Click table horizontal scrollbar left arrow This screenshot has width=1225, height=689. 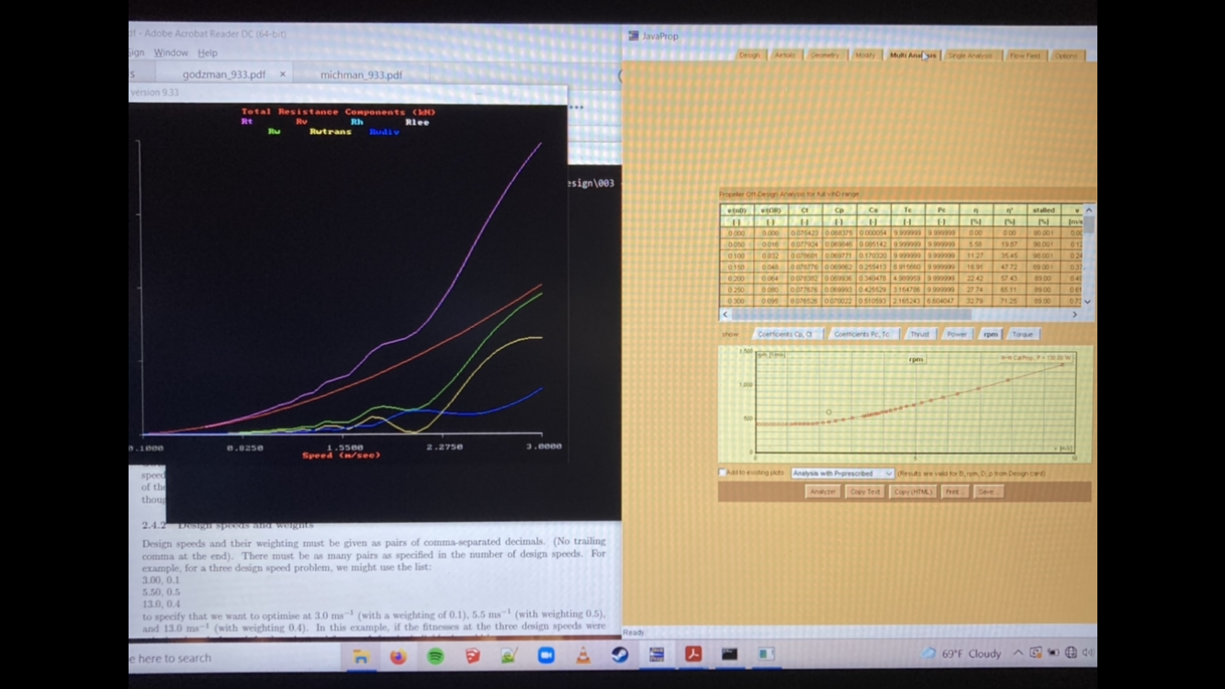coord(725,314)
